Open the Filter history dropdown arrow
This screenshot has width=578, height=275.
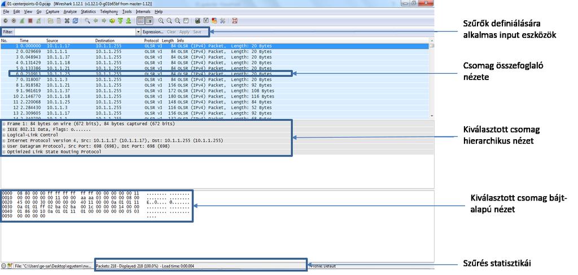coord(139,32)
